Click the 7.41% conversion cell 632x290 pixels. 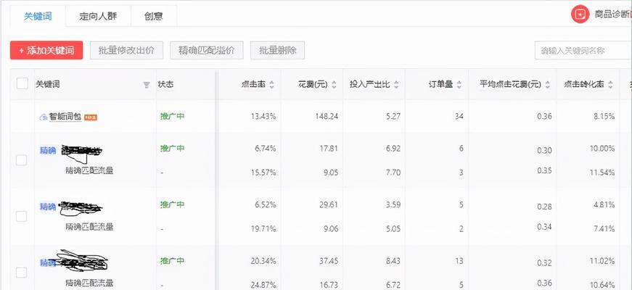click(x=604, y=229)
